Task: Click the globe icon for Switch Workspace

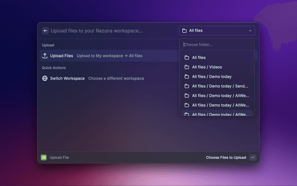Action: coord(45,78)
